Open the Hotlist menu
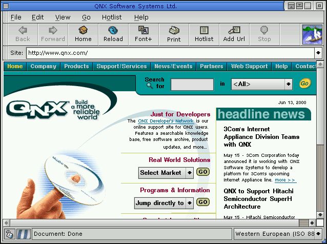This screenshot has width=327, height=244. pyautogui.click(x=112, y=17)
